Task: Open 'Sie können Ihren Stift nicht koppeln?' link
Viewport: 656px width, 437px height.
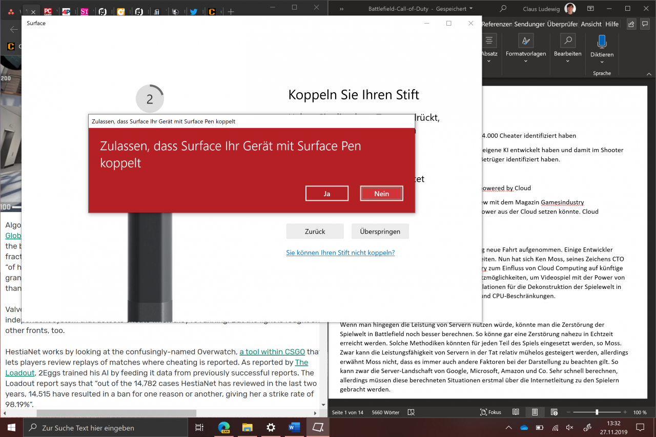Action: click(x=340, y=253)
